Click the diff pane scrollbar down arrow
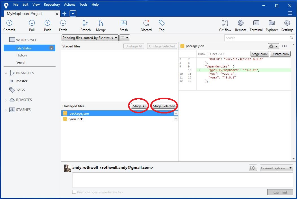Viewport: 298px width, 199px height. coord(293,159)
